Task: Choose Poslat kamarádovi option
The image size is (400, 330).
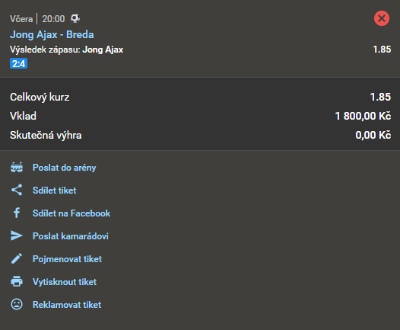Action: tap(71, 236)
